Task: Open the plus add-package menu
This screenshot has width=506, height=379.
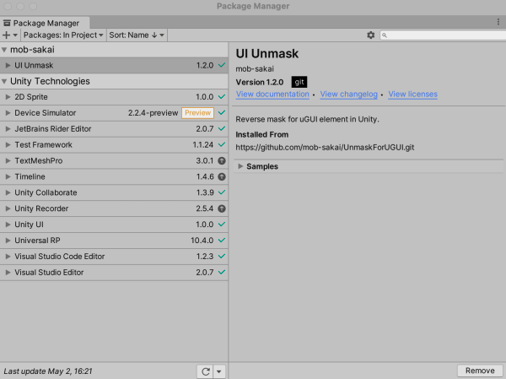Action: [x=9, y=35]
